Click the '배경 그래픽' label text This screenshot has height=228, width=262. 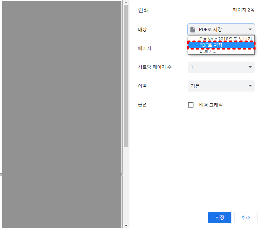click(211, 105)
